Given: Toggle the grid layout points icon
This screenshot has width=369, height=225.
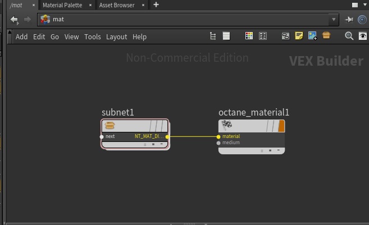Looking at the screenshot, I should point(263,36).
